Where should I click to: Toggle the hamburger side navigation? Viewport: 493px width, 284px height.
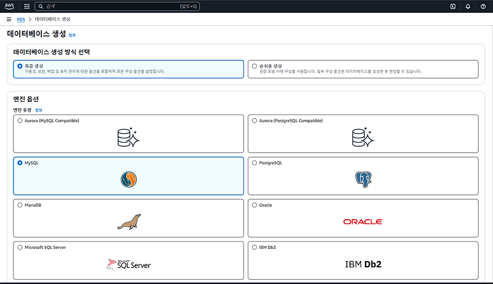(x=9, y=19)
